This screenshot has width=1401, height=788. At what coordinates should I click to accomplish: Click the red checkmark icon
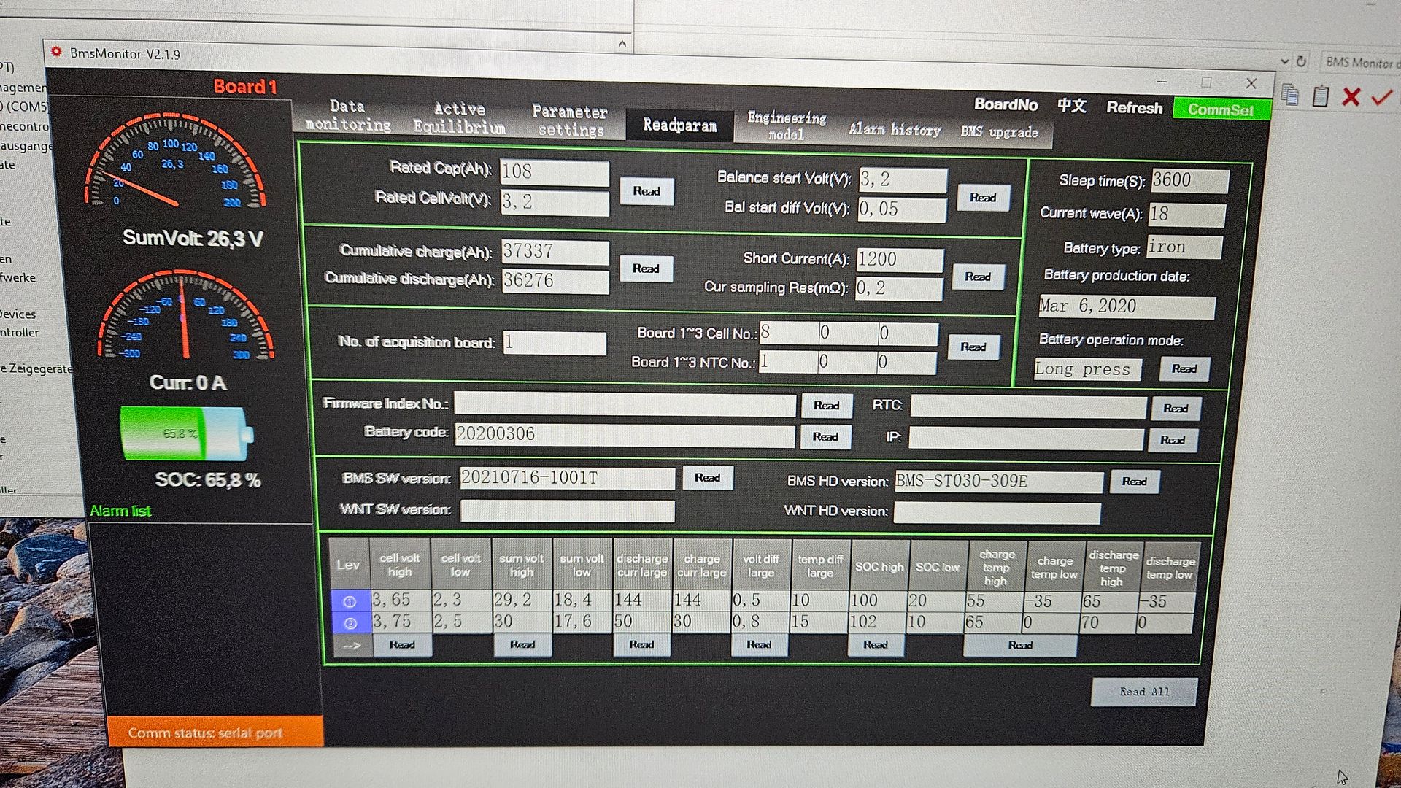click(x=1381, y=96)
